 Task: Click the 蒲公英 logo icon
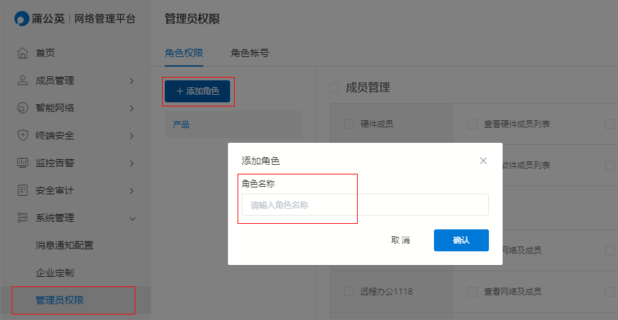point(22,19)
